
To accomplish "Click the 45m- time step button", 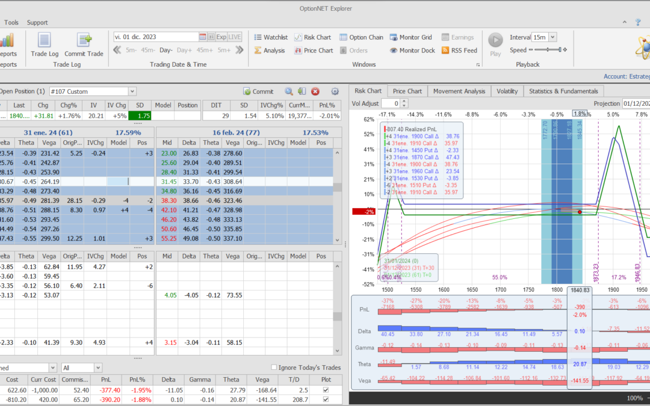I will [148, 50].
